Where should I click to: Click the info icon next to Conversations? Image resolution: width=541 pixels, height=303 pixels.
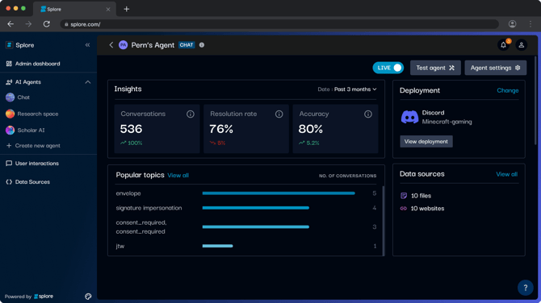coord(190,114)
